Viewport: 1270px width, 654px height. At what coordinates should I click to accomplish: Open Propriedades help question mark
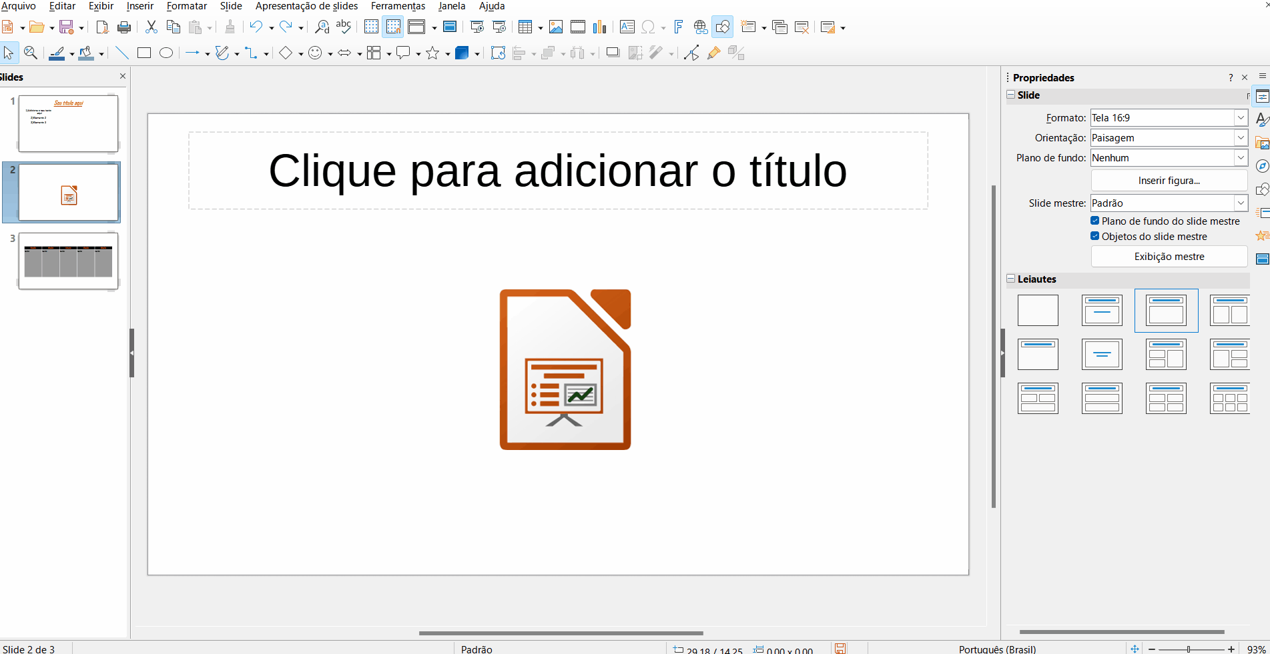click(1231, 78)
